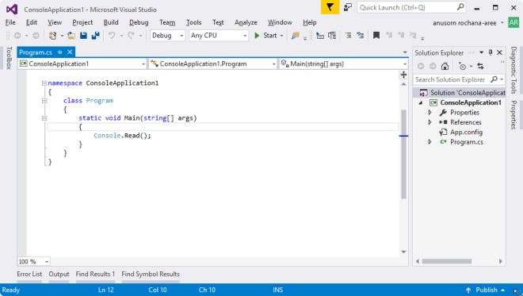Open the File menu
Viewport: 523px width, 296px height.
pyautogui.click(x=10, y=22)
